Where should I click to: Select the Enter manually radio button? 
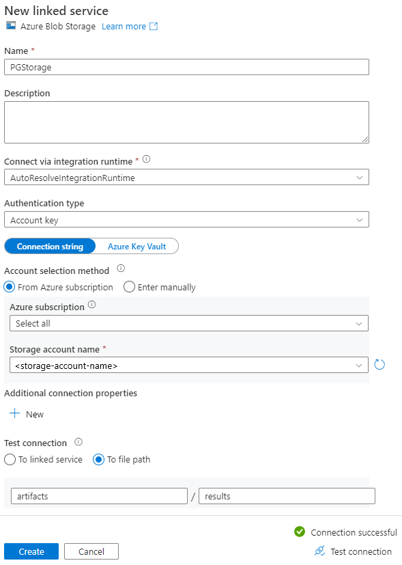pyautogui.click(x=130, y=287)
